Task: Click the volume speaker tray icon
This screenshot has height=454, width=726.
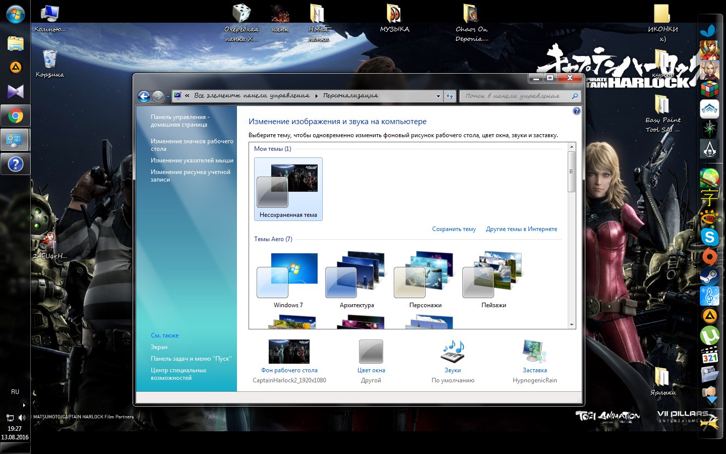Action: (22, 418)
